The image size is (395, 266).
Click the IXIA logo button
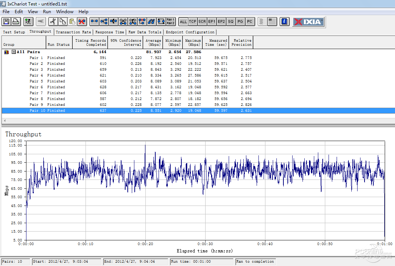pos(308,22)
